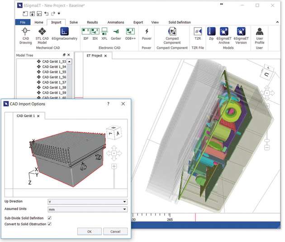The width and height of the screenshot is (285, 242).
Task: Open the User Profile import
Action: pyautogui.click(x=259, y=36)
